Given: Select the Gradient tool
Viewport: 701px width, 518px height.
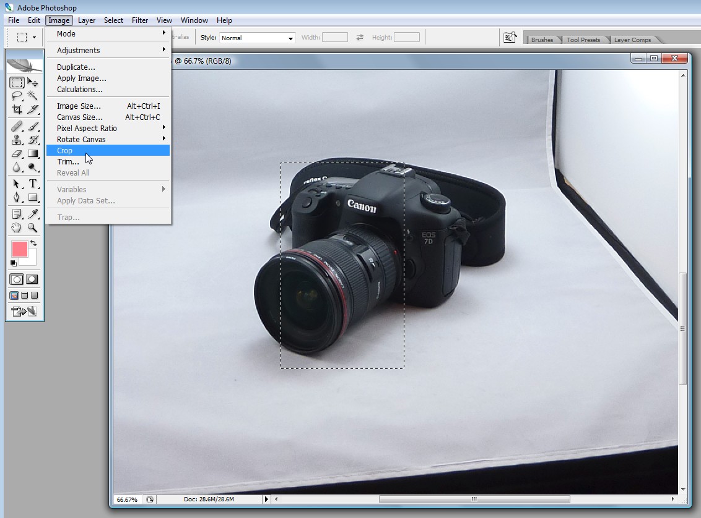Looking at the screenshot, I should pos(33,154).
